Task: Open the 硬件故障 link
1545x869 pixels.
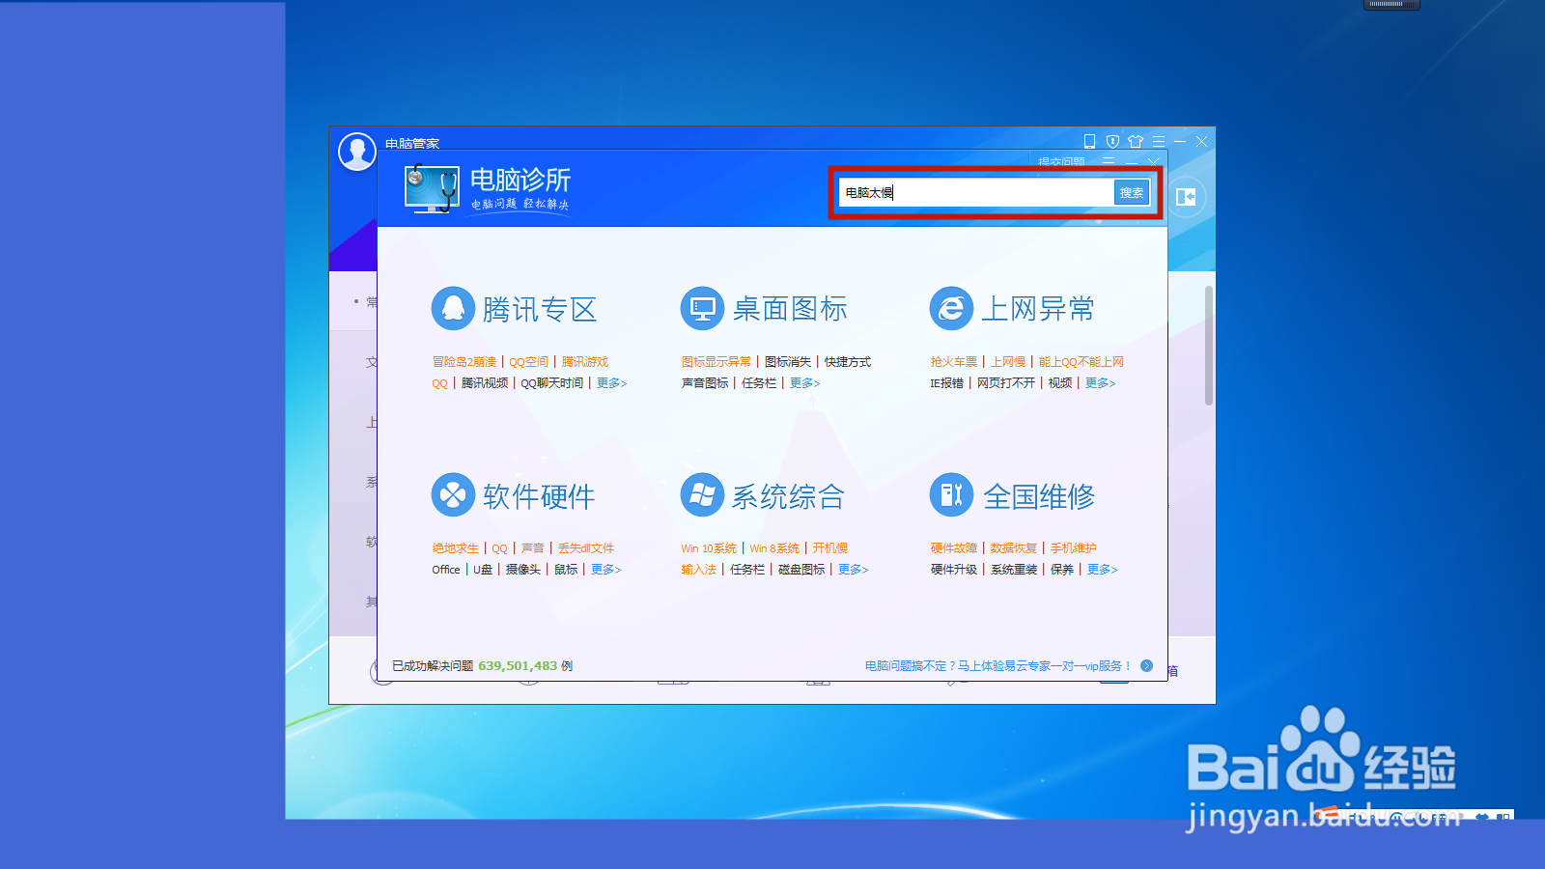Action: pos(954,548)
